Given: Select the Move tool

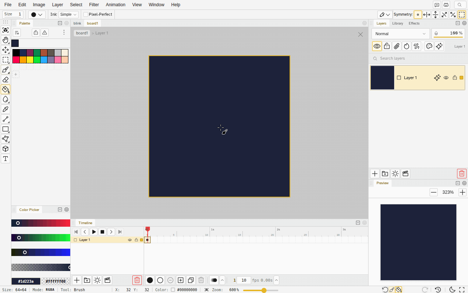Looking at the screenshot, I should 5,50.
